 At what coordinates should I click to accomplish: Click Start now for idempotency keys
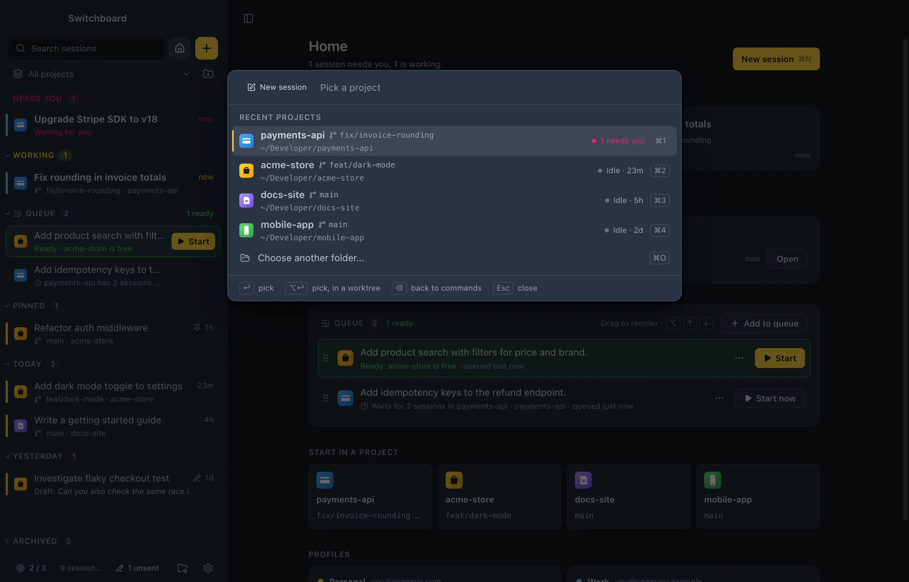point(769,398)
